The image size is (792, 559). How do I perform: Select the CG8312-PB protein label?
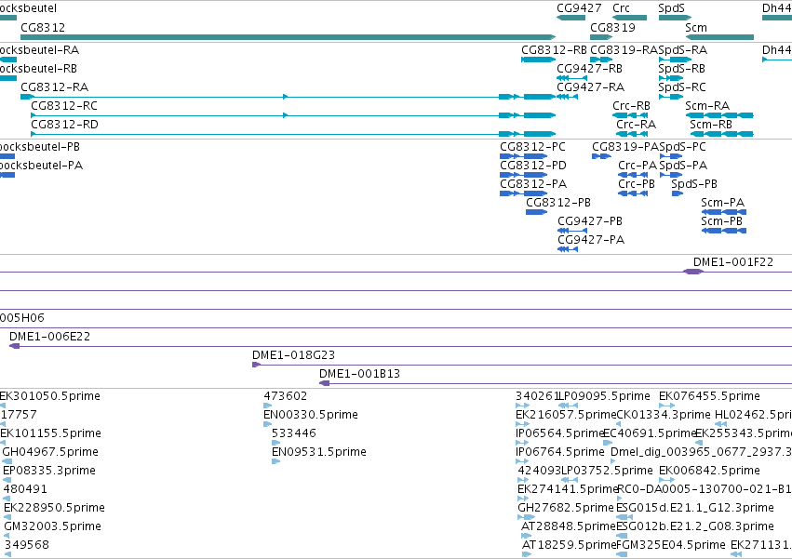click(558, 203)
